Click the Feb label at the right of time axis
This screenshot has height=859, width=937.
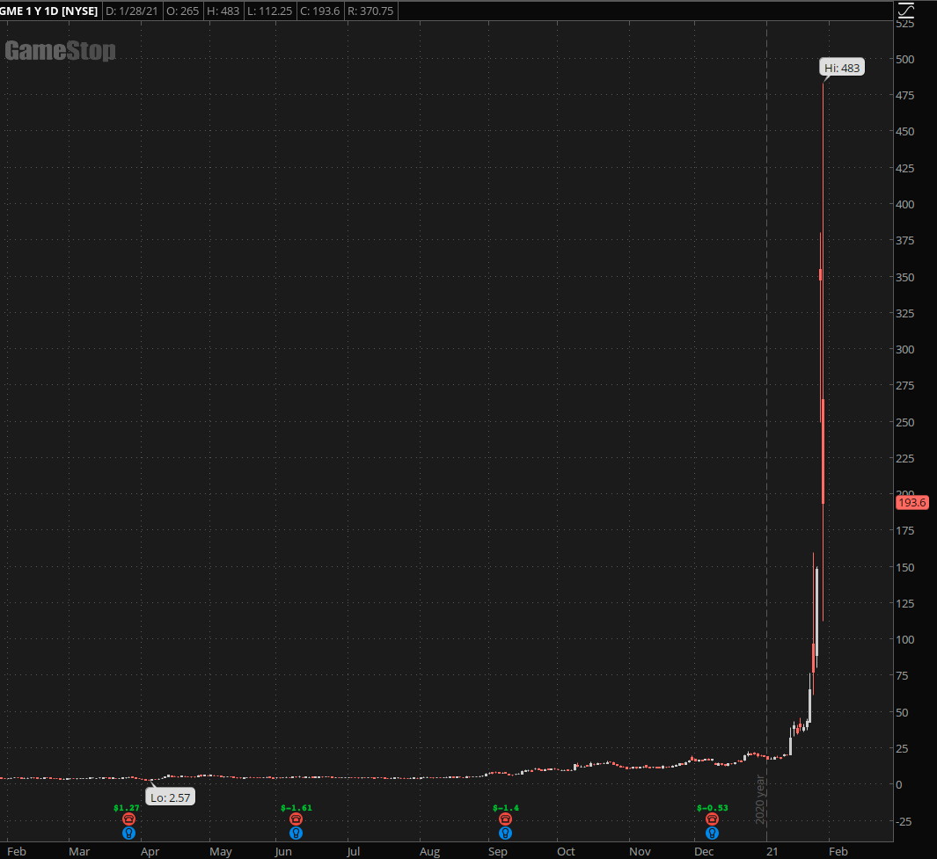click(x=838, y=851)
